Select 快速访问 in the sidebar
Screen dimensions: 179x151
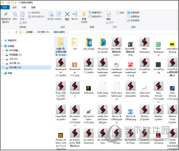pyautogui.click(x=10, y=40)
